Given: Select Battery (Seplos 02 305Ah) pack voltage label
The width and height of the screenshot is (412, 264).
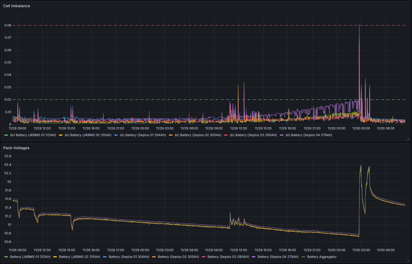Looking at the screenshot, I should (178, 257).
